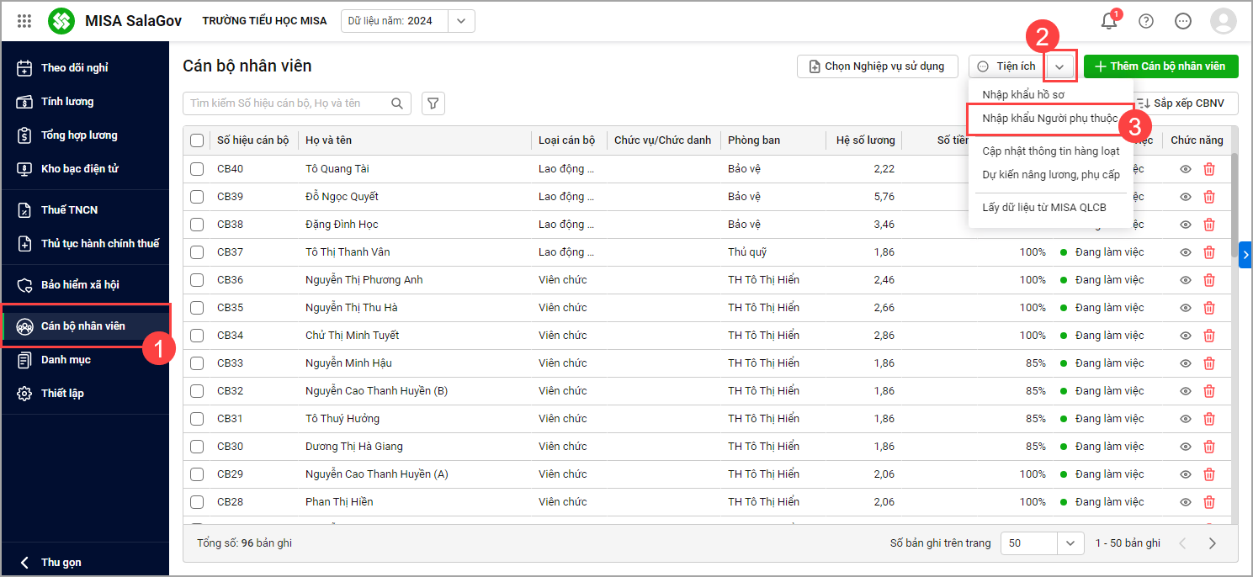Select all rows via header checkbox
Screen dimensions: 1253x577
click(x=197, y=140)
